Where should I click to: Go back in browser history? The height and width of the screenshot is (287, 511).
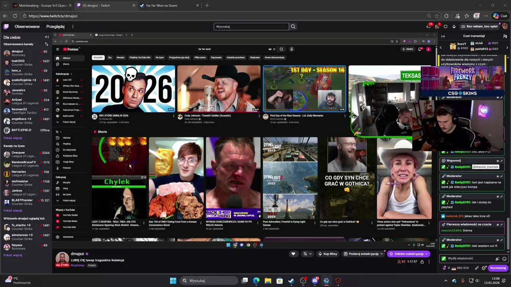[5, 16]
